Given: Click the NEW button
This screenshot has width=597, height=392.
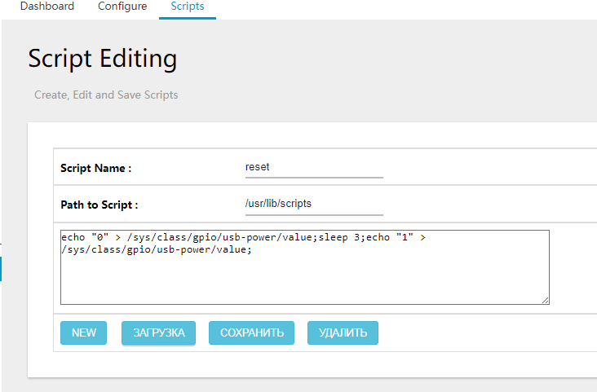Looking at the screenshot, I should pyautogui.click(x=83, y=333).
